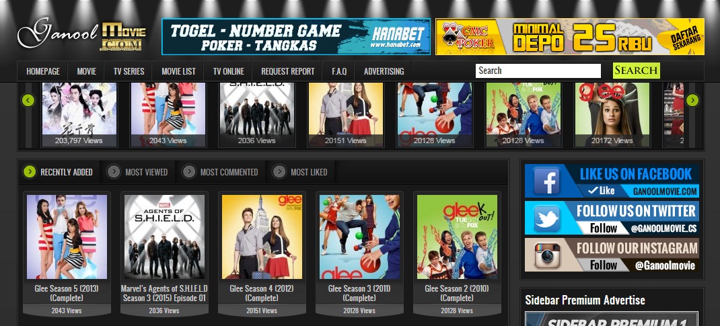720x326 pixels.
Task: Switch to the Most Viewed tab
Action: click(x=147, y=172)
